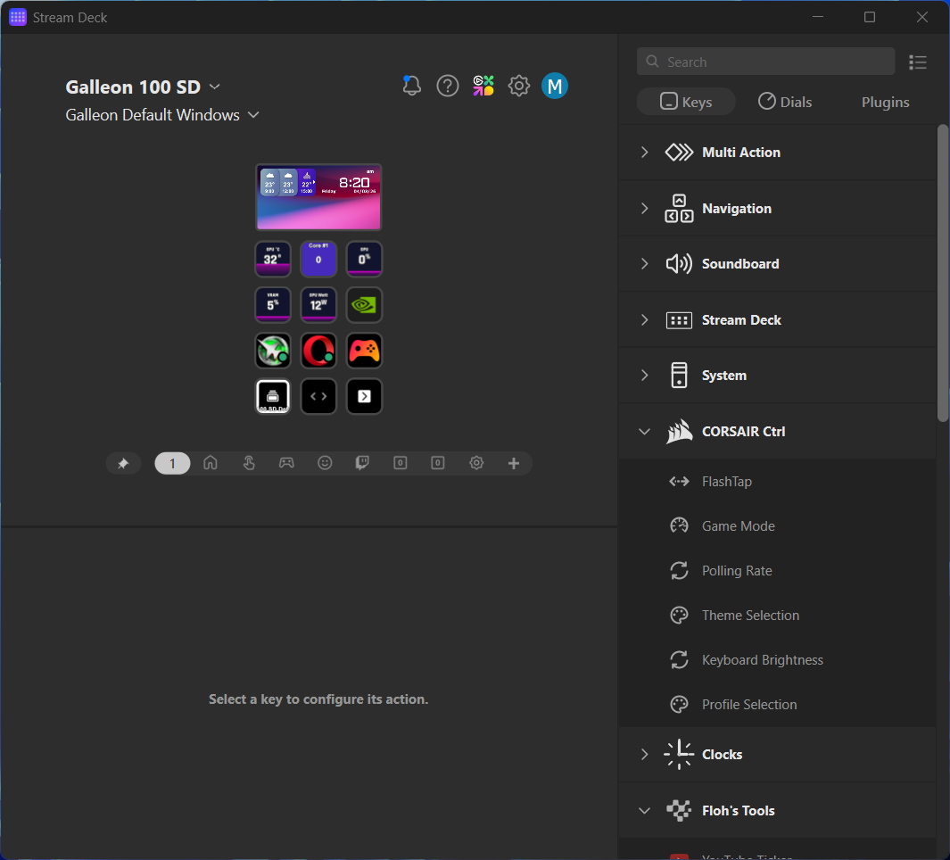
Task: Open the Stream Deck Marketplace icon
Action: (x=483, y=86)
